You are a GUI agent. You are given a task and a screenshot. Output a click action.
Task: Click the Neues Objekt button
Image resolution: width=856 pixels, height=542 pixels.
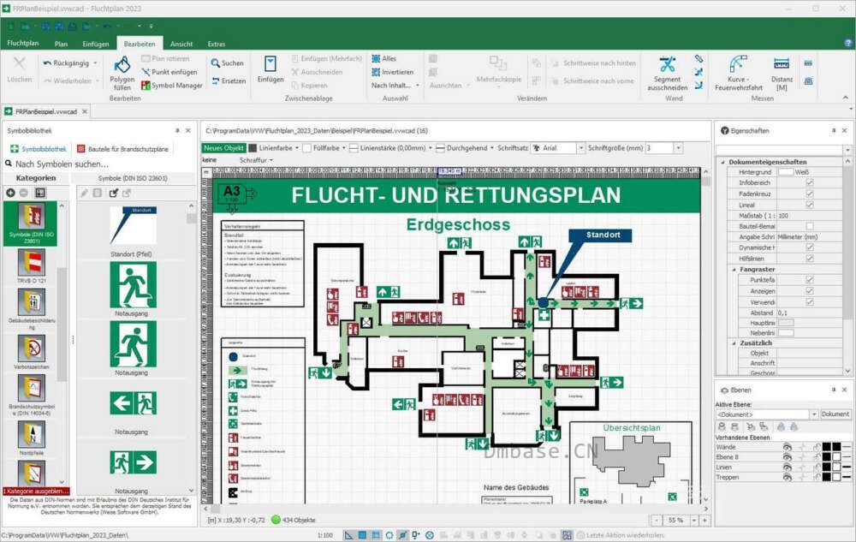pyautogui.click(x=223, y=148)
